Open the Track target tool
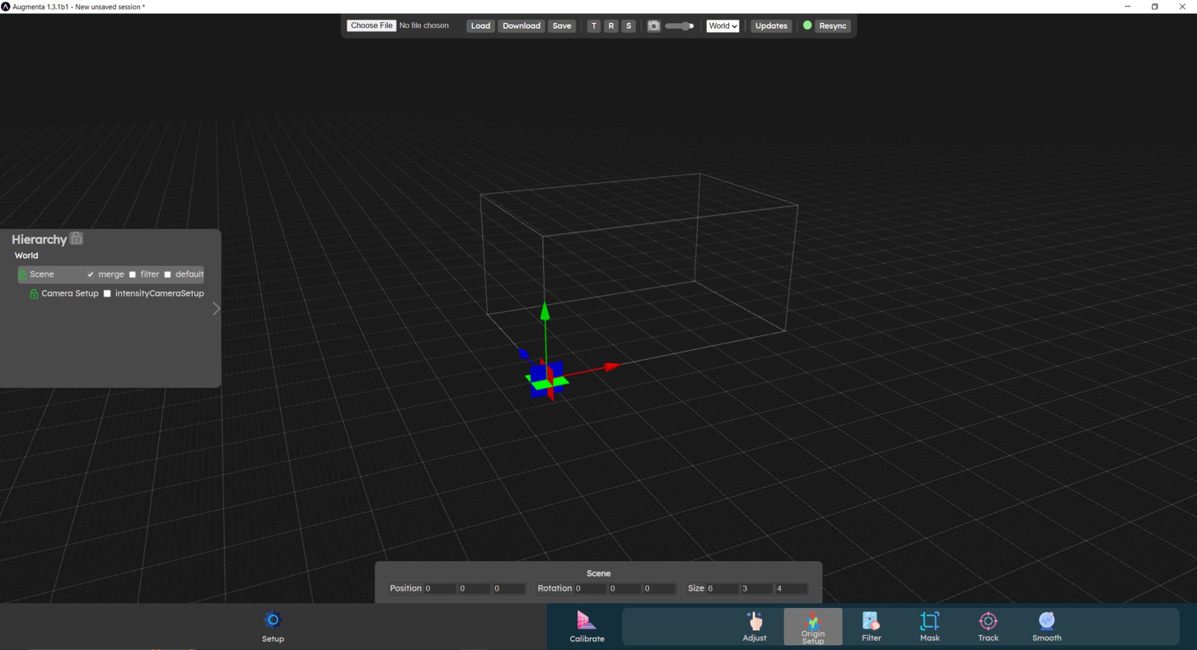1197x650 pixels. 988,626
